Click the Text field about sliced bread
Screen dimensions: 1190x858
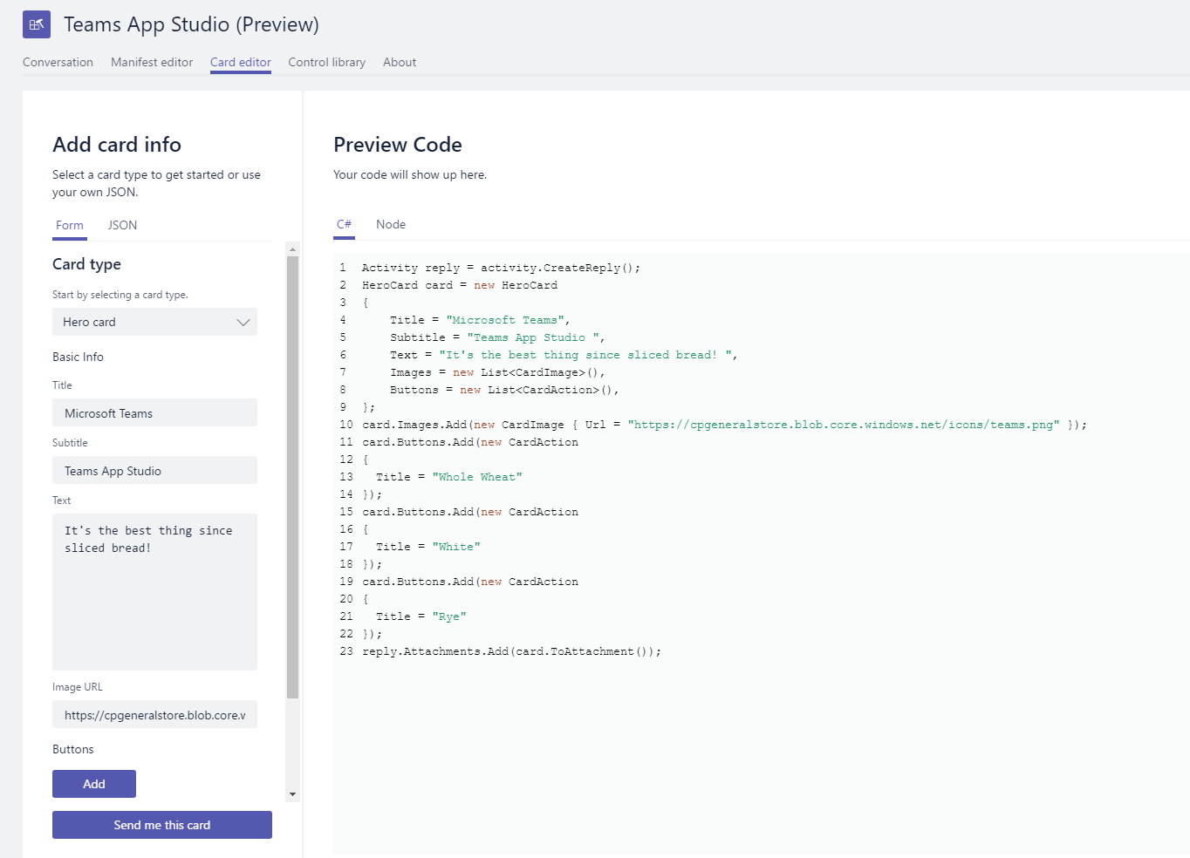[154, 591]
